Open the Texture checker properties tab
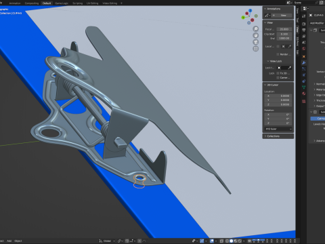The image size is (325, 244). pyautogui.click(x=304, y=102)
